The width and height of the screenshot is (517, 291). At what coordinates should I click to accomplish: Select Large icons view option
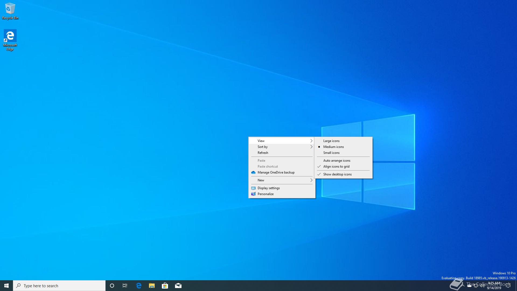click(343, 141)
